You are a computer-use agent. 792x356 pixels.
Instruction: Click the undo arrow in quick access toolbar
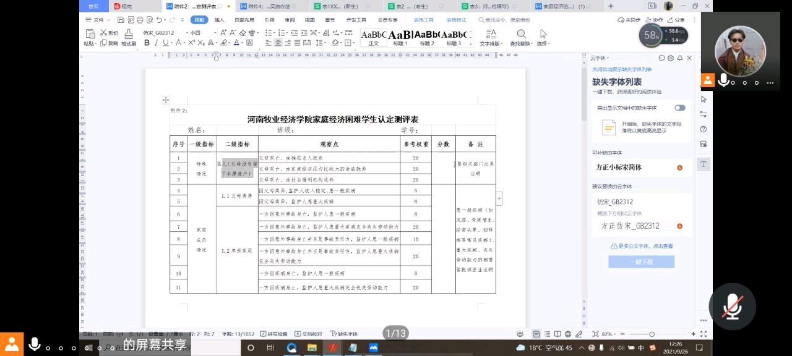coord(159,20)
